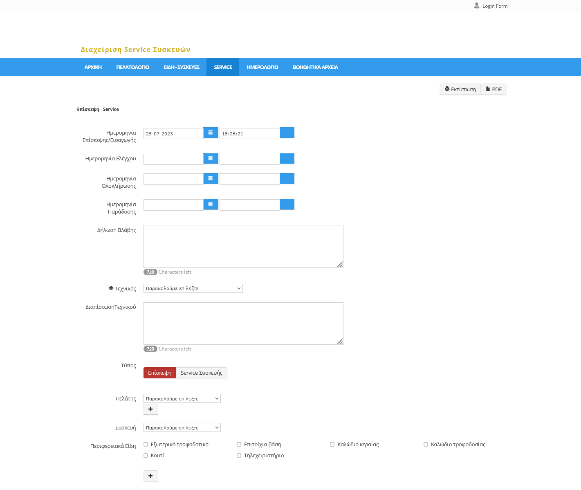Click plus button below Περιφερειακά Είδη checkboxes
Viewport: 581px width, 490px height.
(150, 476)
